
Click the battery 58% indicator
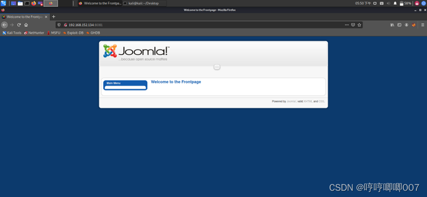coord(405,3)
